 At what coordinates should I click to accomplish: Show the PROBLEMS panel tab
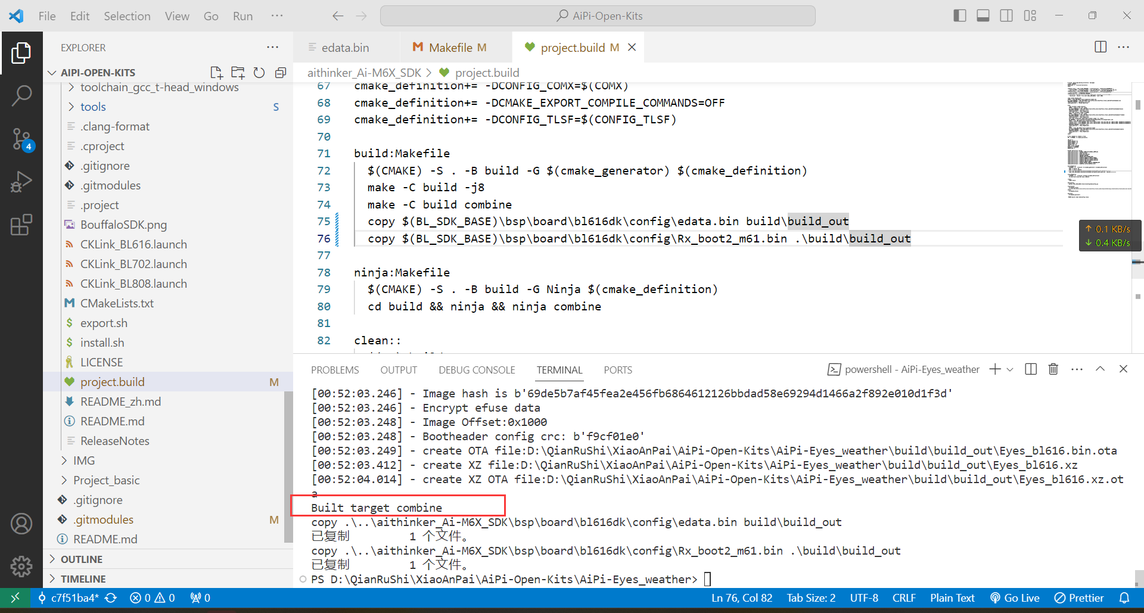tap(335, 370)
